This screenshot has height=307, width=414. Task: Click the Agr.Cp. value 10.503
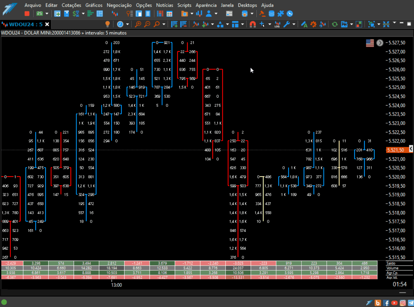pyautogui.click(x=112, y=273)
